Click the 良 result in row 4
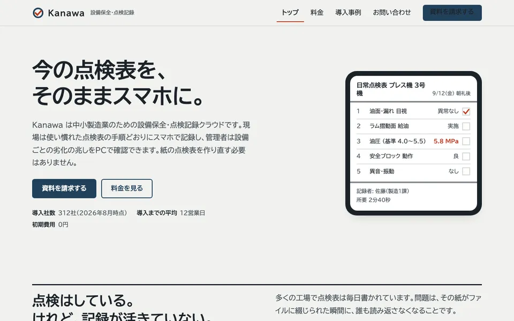 (x=456, y=156)
